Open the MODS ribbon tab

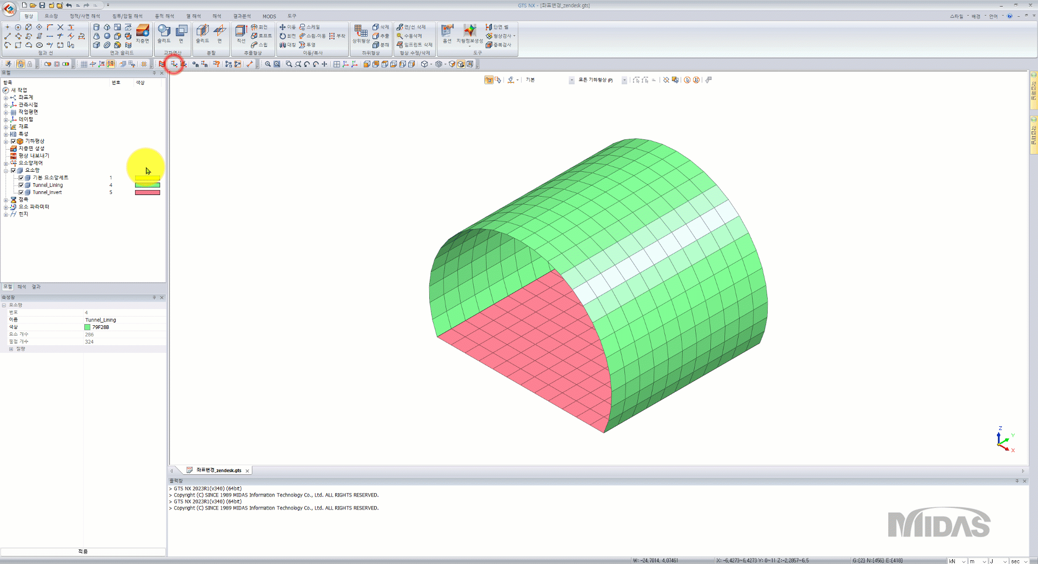tap(269, 16)
